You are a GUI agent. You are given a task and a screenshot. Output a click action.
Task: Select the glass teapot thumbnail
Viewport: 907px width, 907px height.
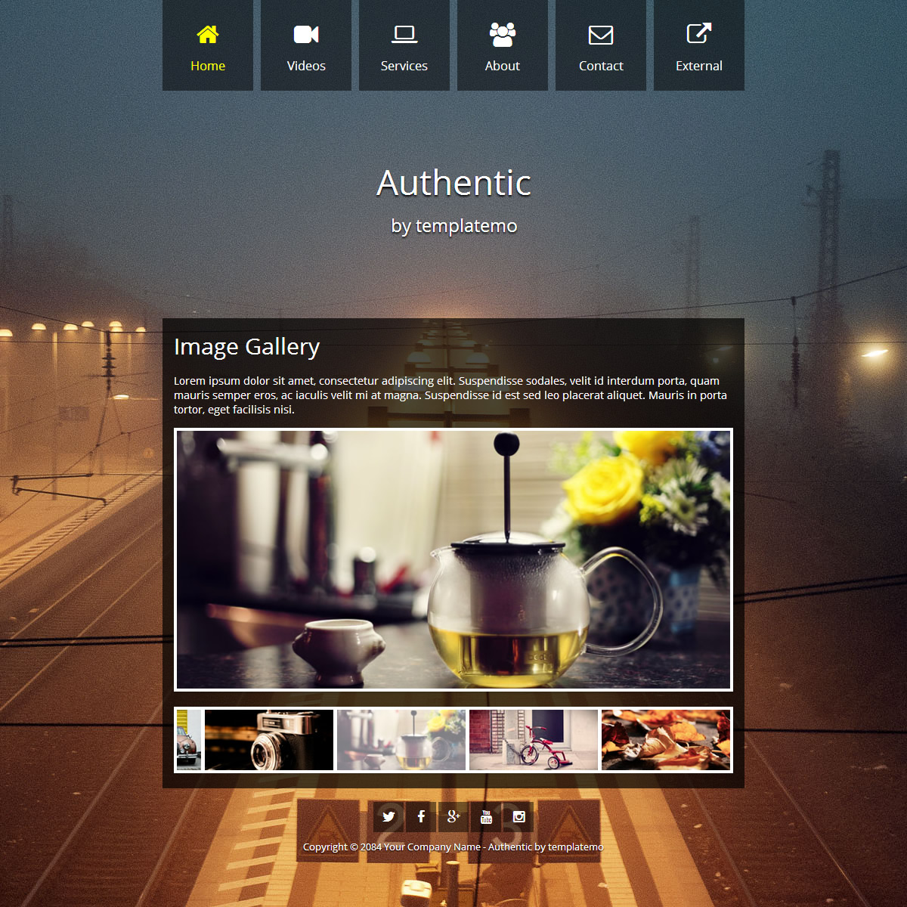(x=401, y=740)
